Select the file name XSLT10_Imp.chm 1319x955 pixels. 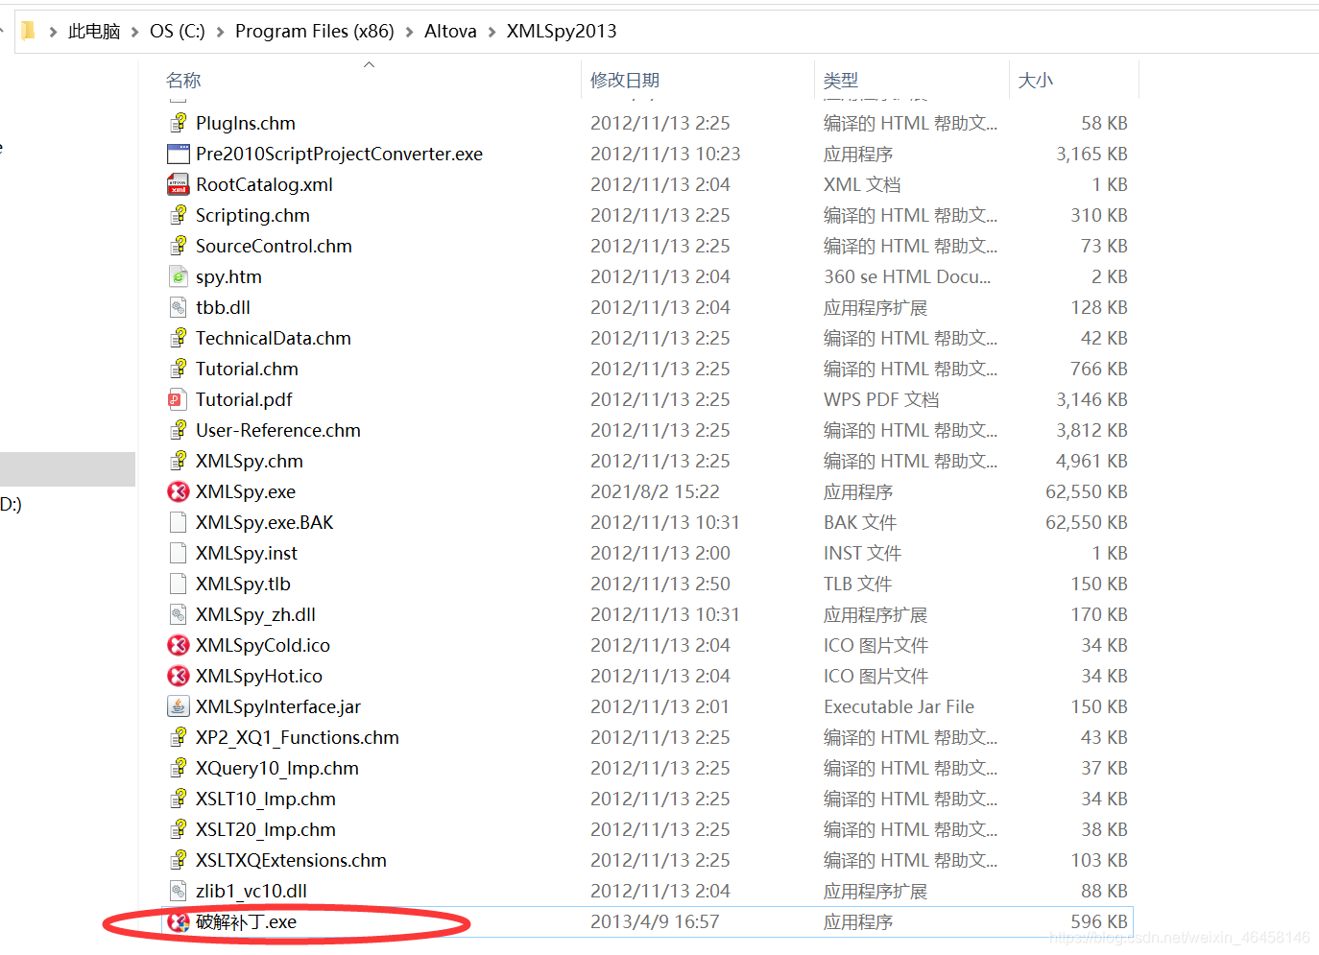tap(266, 799)
